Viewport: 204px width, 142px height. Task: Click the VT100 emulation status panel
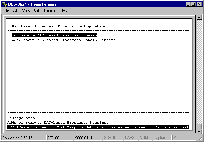coord(60,138)
